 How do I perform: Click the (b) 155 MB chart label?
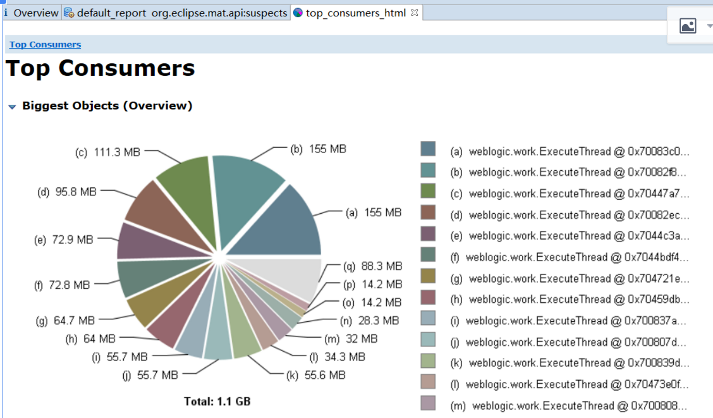(x=319, y=149)
